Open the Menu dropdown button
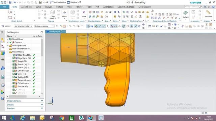Image resolution: width=216 pixels, height=121 pixels. [x=6, y=26]
